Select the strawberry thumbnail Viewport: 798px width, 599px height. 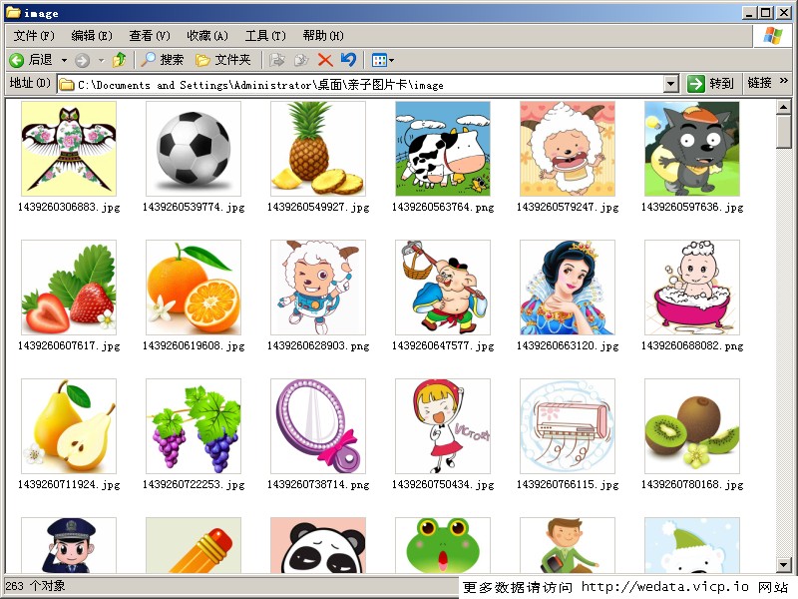tap(69, 288)
